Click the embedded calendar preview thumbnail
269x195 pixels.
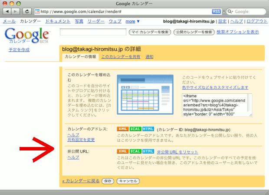[145, 95]
